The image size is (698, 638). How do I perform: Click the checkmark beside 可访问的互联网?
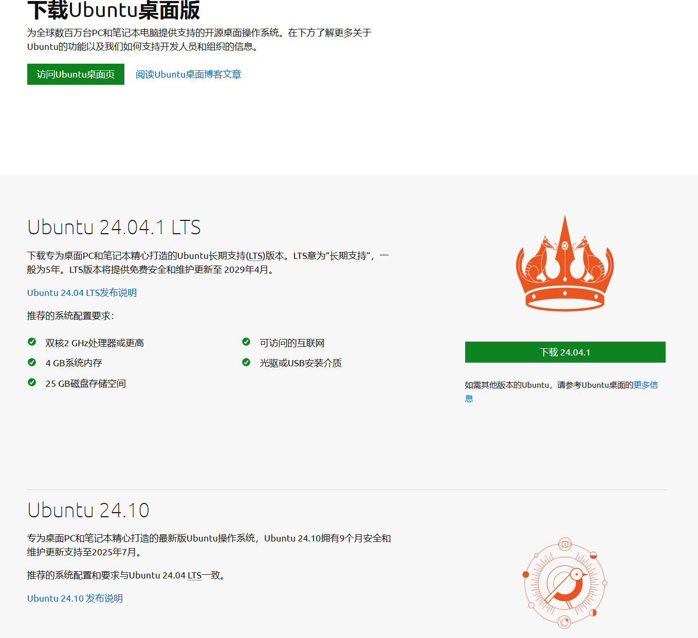(246, 342)
